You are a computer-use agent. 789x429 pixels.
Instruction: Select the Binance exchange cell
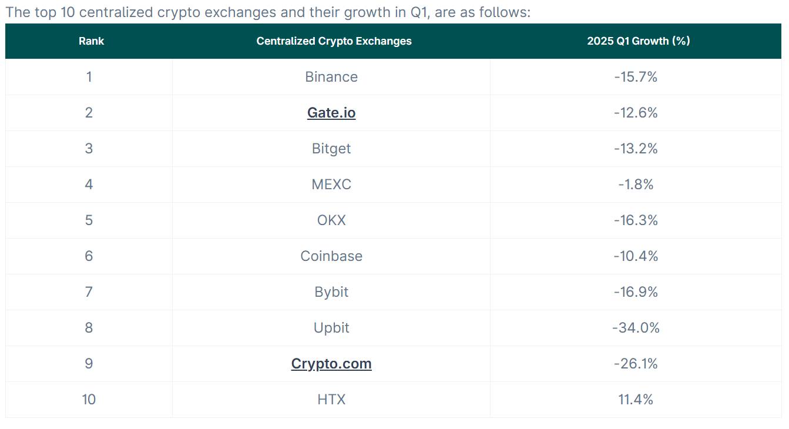331,77
